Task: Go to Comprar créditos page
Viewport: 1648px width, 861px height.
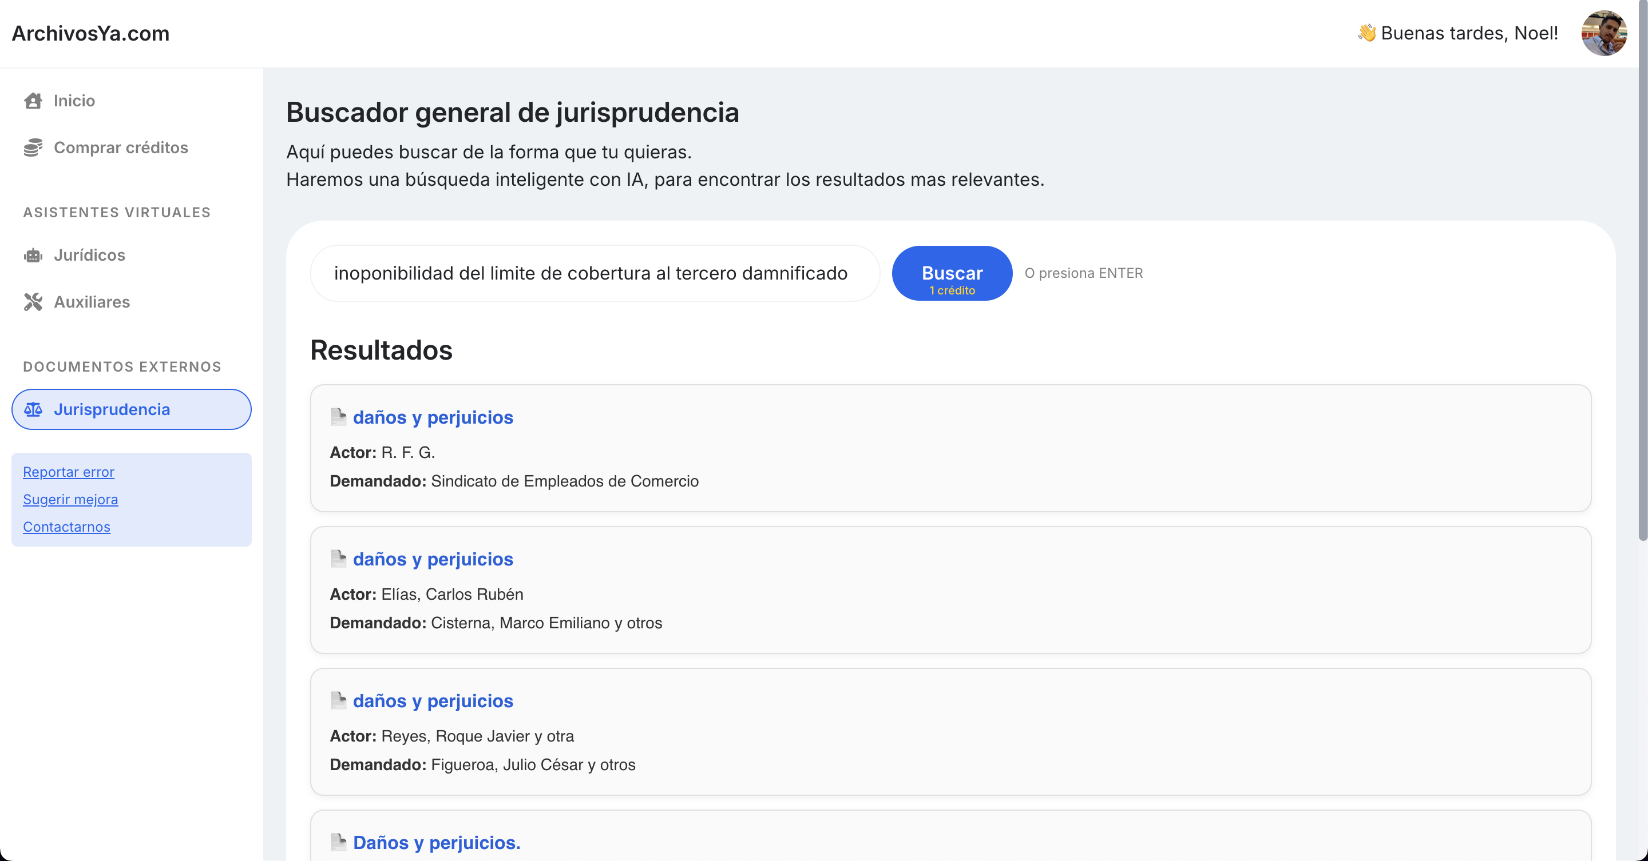Action: [x=121, y=148]
